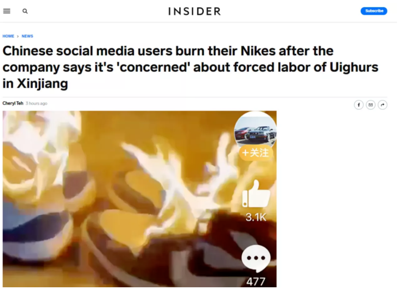
Task: Click the INSIDER logo
Action: (195, 11)
